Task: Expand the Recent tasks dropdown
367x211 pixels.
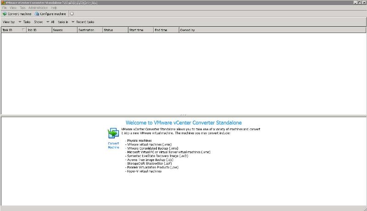Action: (83, 22)
